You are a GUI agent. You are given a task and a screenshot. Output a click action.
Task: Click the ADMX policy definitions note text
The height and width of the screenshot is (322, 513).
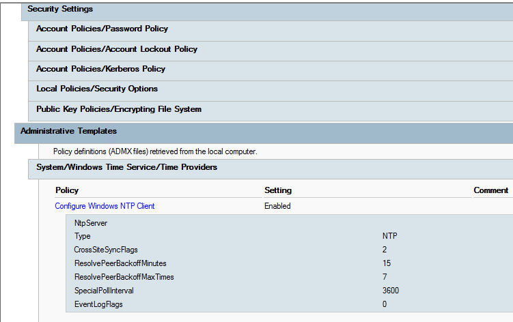coord(155,151)
